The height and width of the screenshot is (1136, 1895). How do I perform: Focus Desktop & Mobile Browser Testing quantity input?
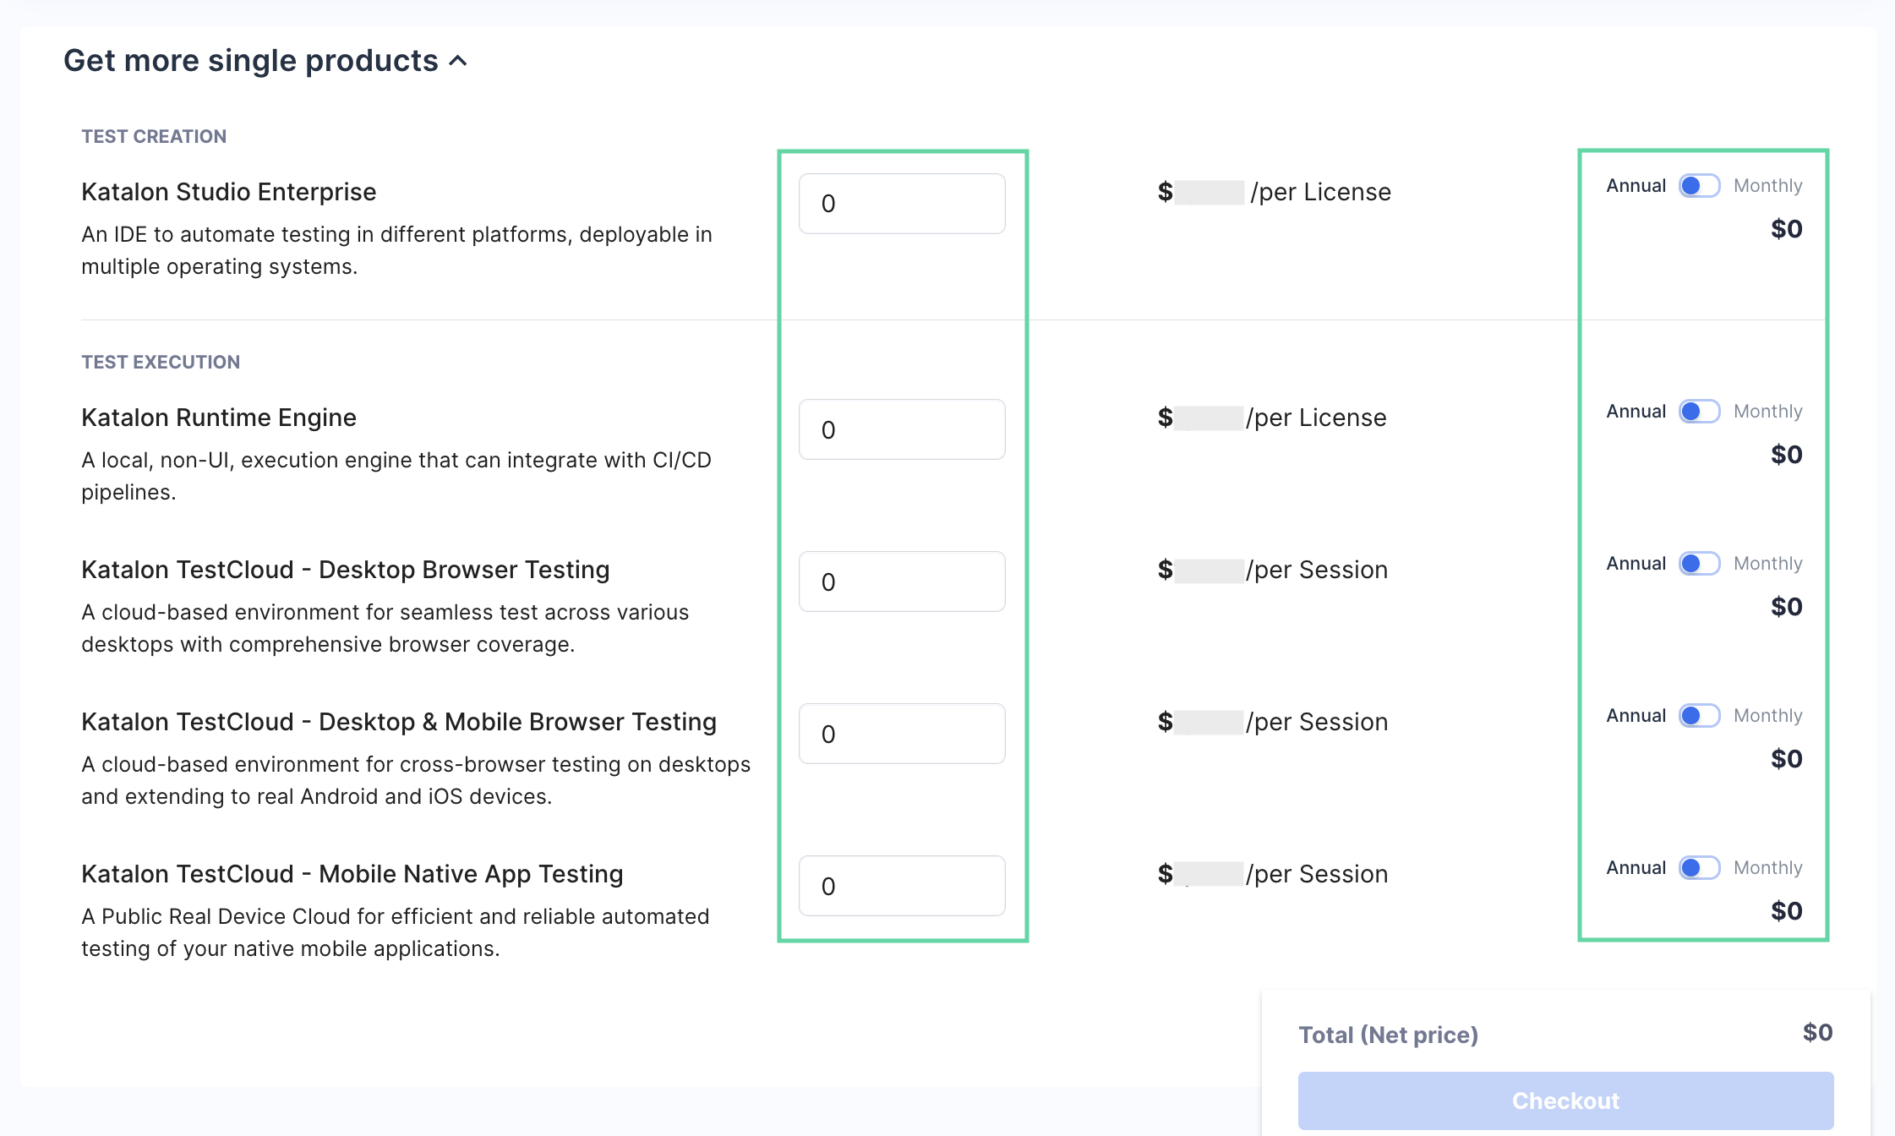tap(901, 734)
